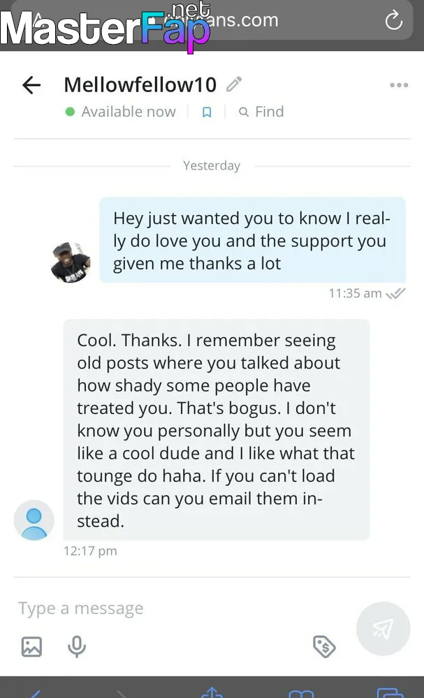Go back using the left arrow
Image resolution: width=424 pixels, height=698 pixels.
(31, 85)
